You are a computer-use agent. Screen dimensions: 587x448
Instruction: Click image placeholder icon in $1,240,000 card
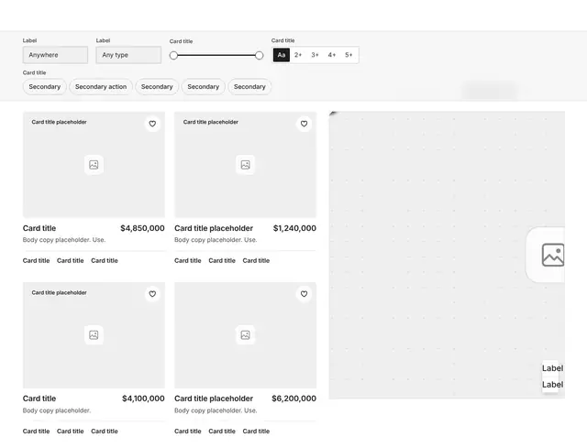(245, 165)
